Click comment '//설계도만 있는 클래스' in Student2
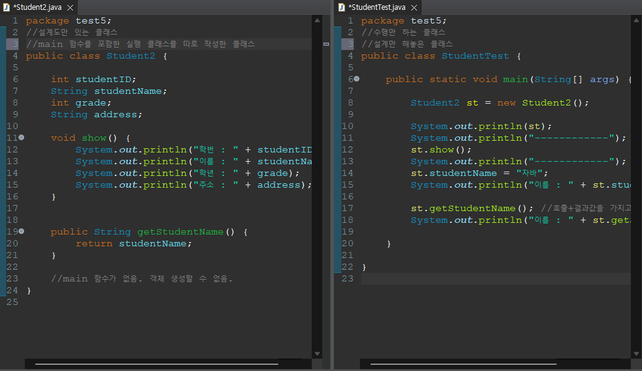The width and height of the screenshot is (642, 371). [72, 32]
